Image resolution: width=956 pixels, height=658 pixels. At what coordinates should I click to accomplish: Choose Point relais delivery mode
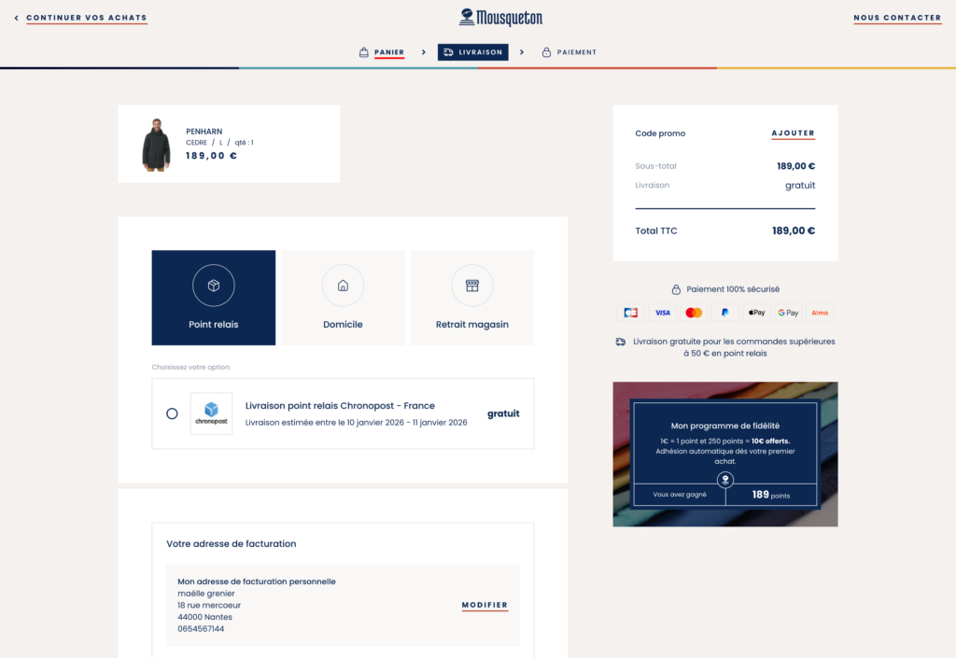pyautogui.click(x=214, y=298)
